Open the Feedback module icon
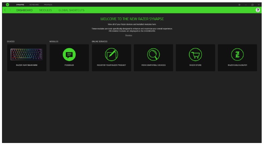The width and height of the screenshot is (265, 146). [x=69, y=55]
